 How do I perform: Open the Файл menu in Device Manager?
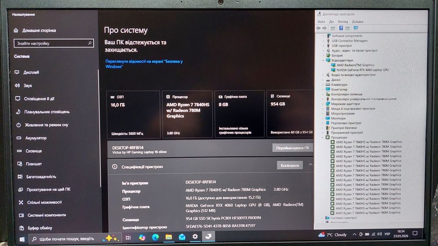321,22
